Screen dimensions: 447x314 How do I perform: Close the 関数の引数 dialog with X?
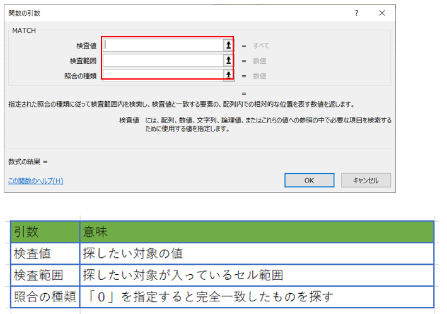382,13
